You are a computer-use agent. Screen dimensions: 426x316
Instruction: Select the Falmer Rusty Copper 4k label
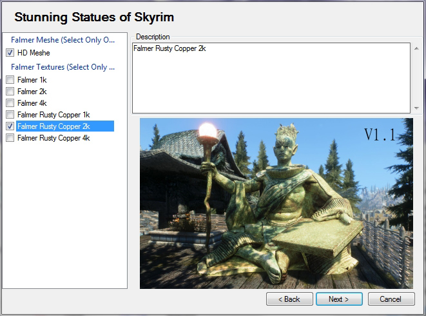pyautogui.click(x=53, y=138)
